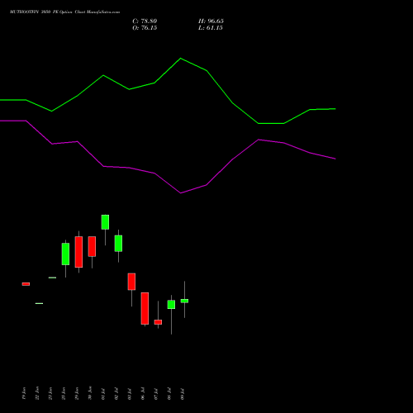The image size is (413, 413).
Task: Select the green candle above 02 Jul
Action: point(118,244)
